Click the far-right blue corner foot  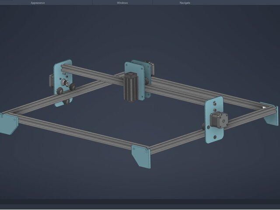point(270,114)
